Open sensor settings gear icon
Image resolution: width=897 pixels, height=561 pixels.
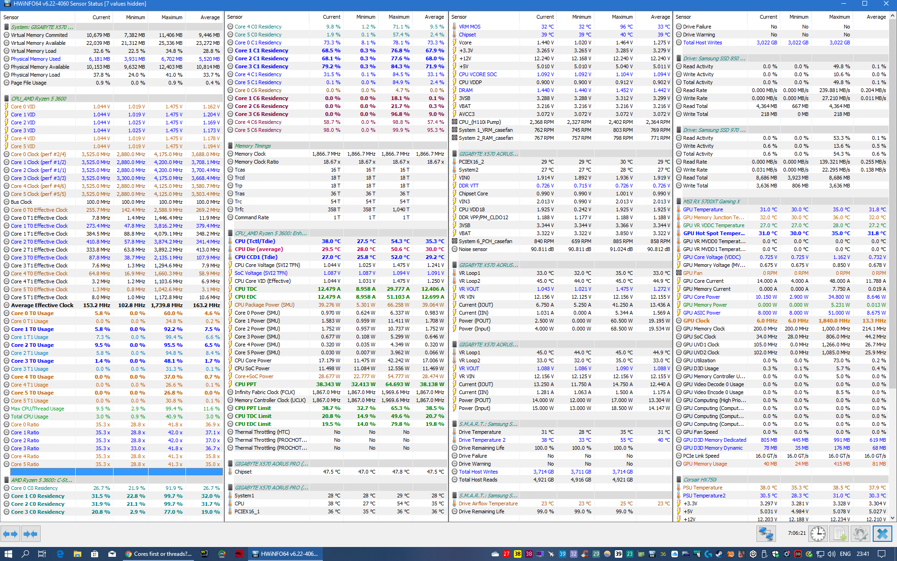(861, 533)
